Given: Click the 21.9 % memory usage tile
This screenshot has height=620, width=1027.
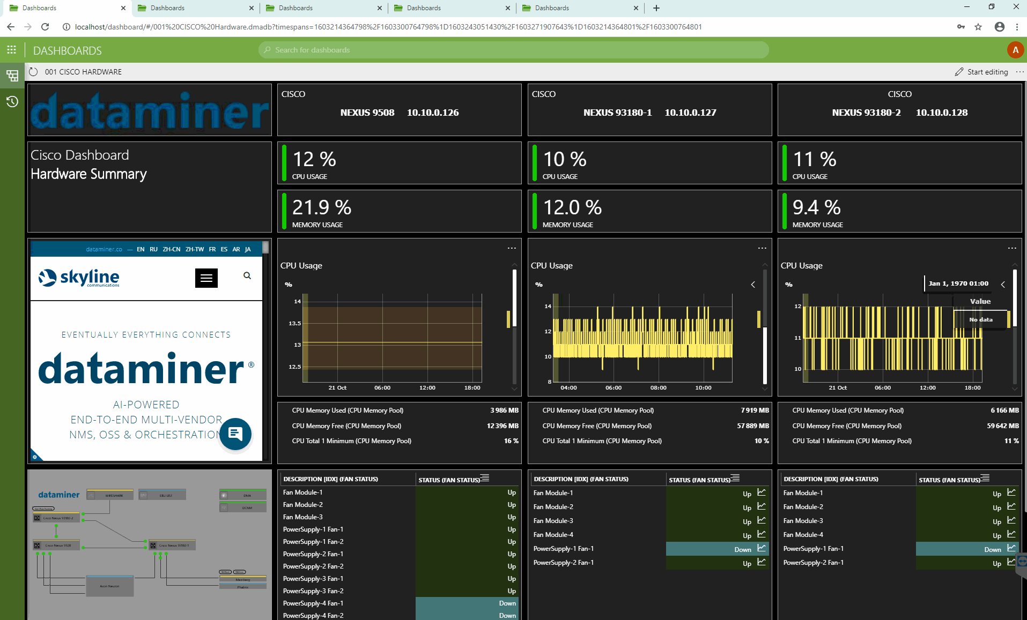Looking at the screenshot, I should 400,211.
